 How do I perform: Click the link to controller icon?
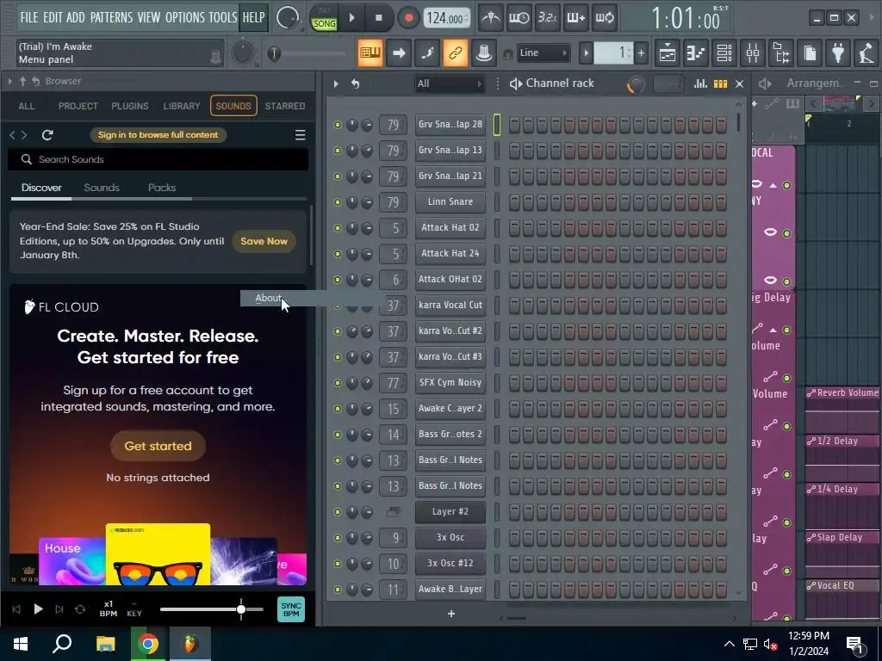(455, 53)
